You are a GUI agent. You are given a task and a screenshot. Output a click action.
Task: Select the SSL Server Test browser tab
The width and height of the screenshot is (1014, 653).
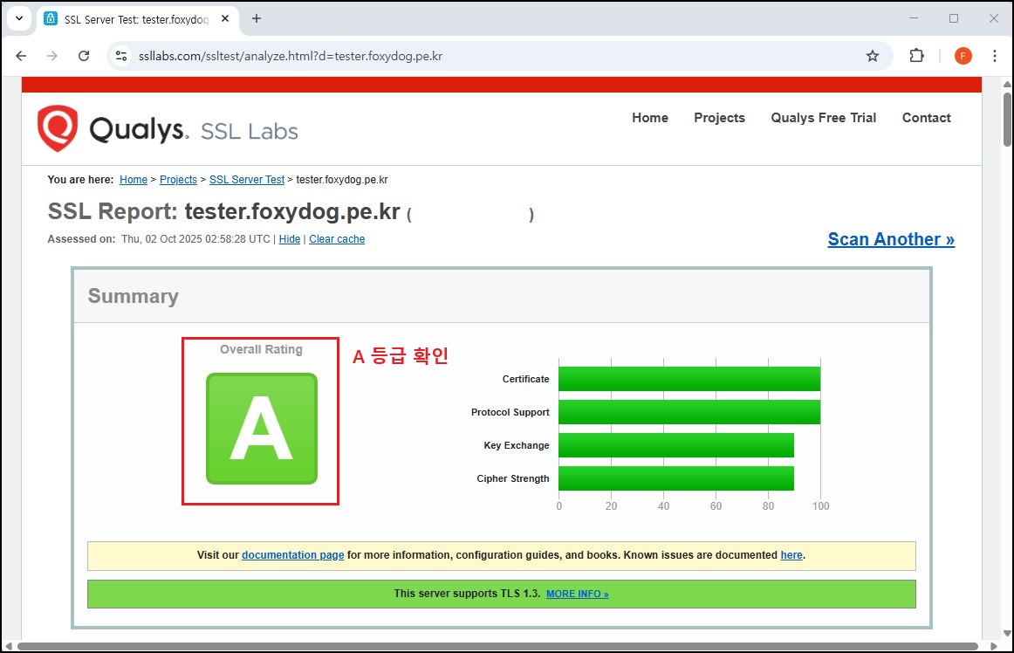137,18
